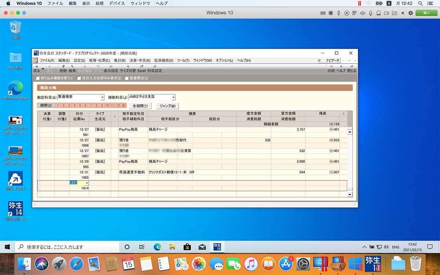The width and height of the screenshot is (440, 275).
Task: Show hidden icons in the system tray
Action: [364, 247]
